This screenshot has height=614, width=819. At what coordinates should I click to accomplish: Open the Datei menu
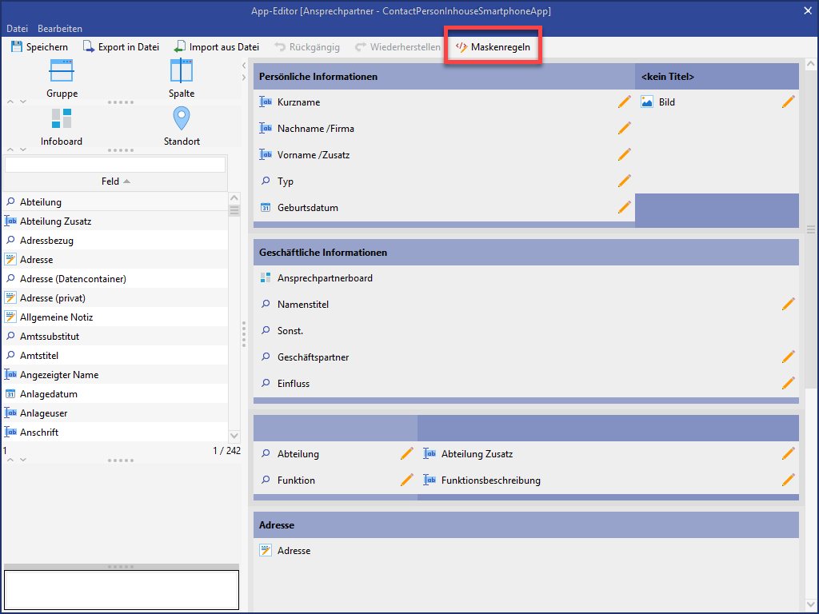(17, 29)
